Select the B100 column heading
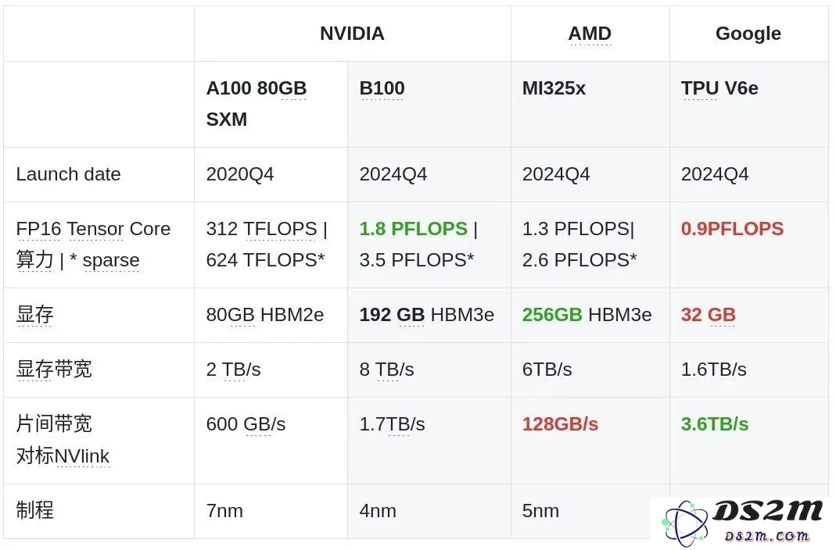836x550 pixels. point(382,87)
